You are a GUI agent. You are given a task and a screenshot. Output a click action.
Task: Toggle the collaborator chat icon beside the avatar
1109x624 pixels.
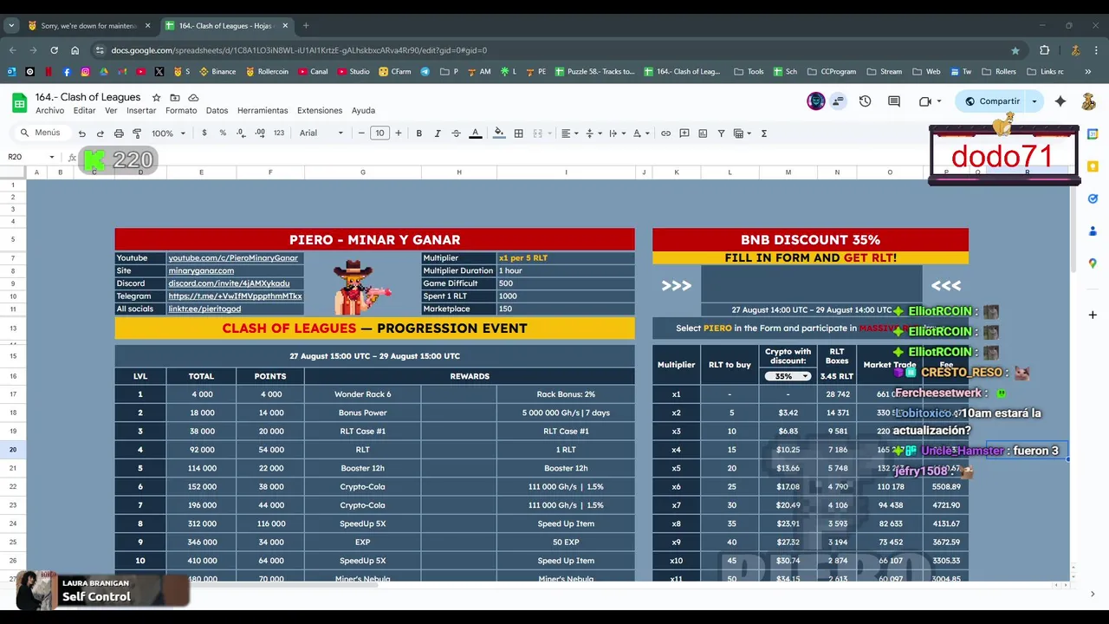click(838, 101)
